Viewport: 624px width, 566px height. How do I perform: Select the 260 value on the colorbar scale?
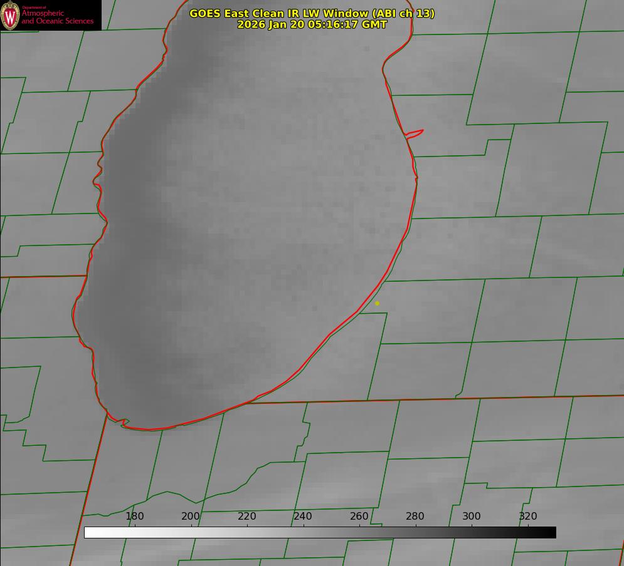pos(359,516)
